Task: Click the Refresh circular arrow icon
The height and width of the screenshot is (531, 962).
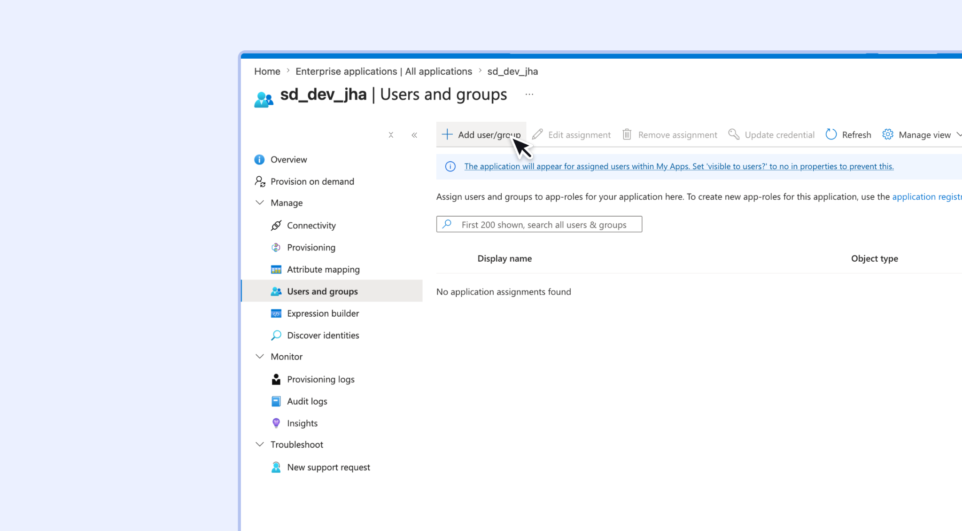Action: coord(831,135)
